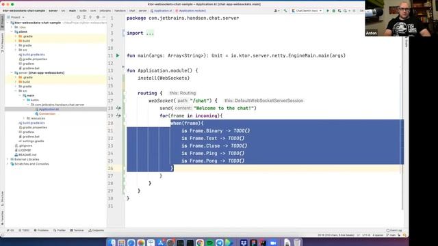Open the user account icon in toolbar
This screenshot has width=438, height=246.
point(276,11)
